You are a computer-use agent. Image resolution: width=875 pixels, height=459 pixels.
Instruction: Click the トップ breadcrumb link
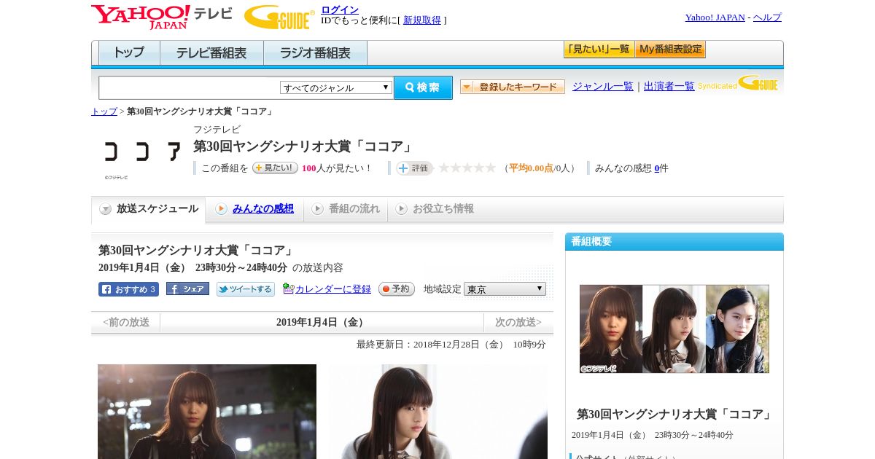(104, 111)
